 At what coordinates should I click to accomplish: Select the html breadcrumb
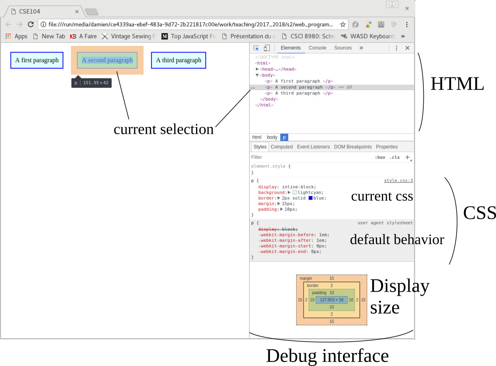tap(257, 137)
